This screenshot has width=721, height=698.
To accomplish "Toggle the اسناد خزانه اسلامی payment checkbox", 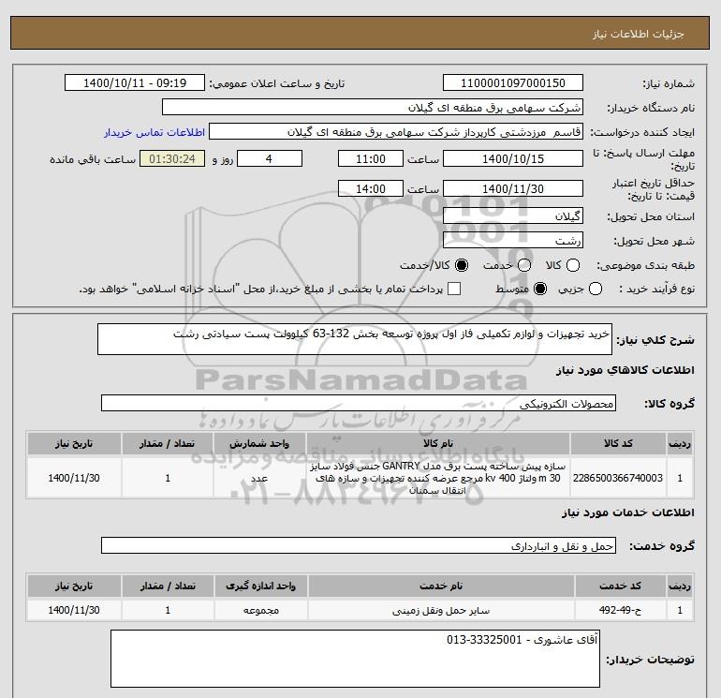I will click(x=454, y=289).
